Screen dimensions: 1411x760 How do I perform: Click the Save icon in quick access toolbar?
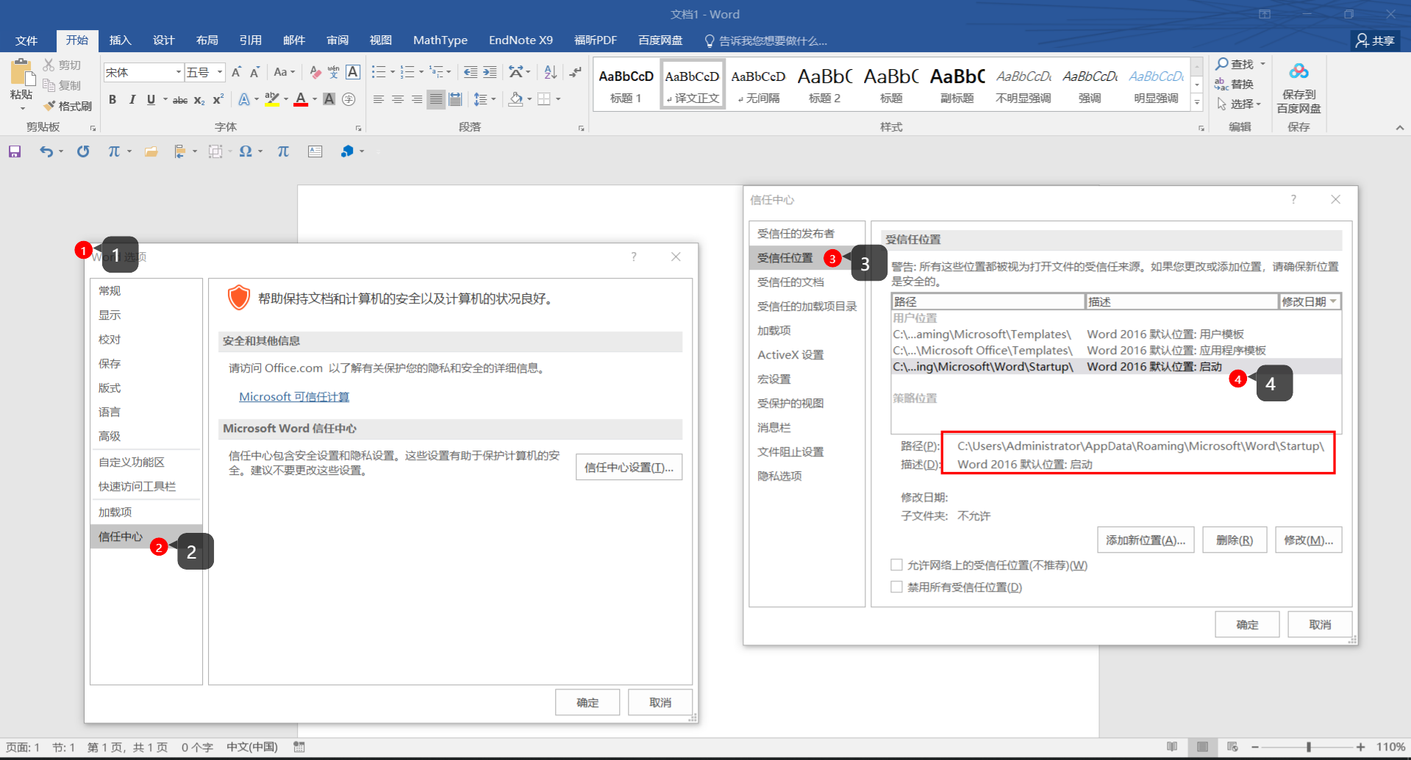[15, 151]
